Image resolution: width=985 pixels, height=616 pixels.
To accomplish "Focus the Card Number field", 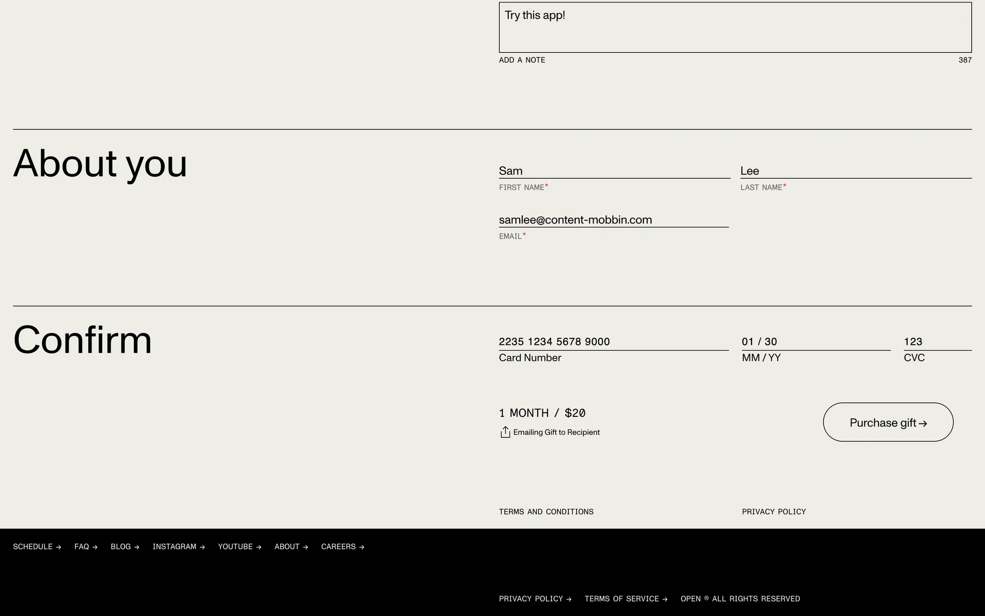I will pos(613,342).
